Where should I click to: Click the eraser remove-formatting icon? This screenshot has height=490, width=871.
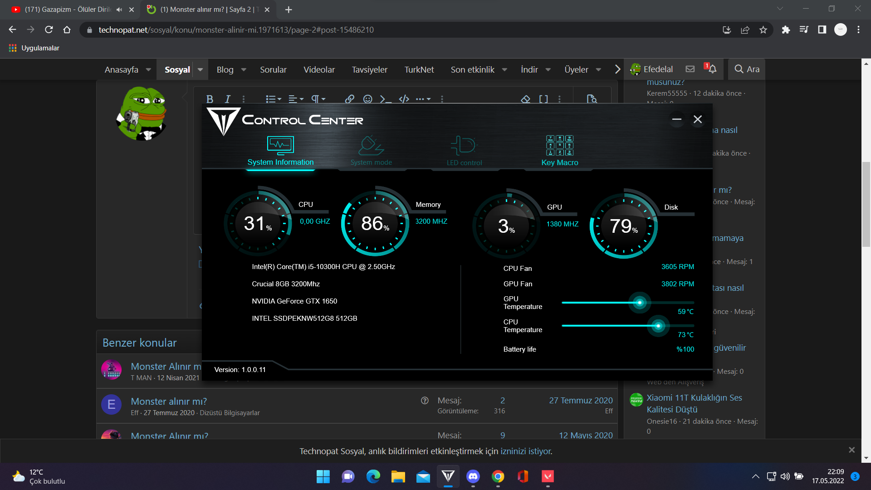[525, 99]
